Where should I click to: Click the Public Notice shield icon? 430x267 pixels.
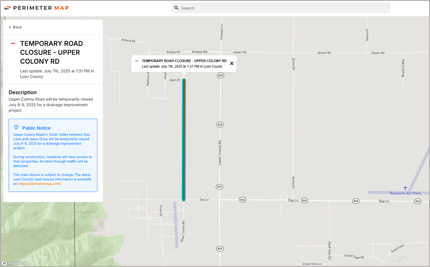tap(17, 128)
